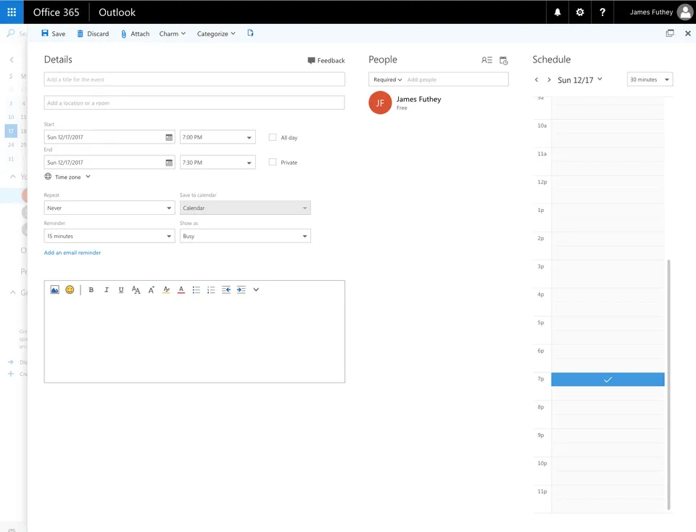Toggle bold formatting
Screen dimensions: 696x532
(x=91, y=290)
